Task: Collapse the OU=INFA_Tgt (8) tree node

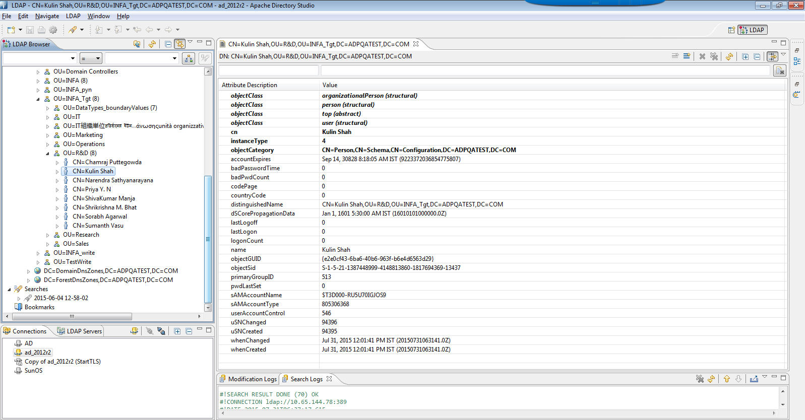Action: [x=38, y=99]
